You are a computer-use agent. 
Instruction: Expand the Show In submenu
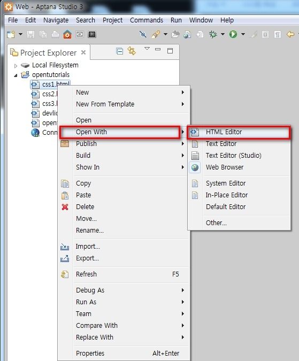(124, 167)
